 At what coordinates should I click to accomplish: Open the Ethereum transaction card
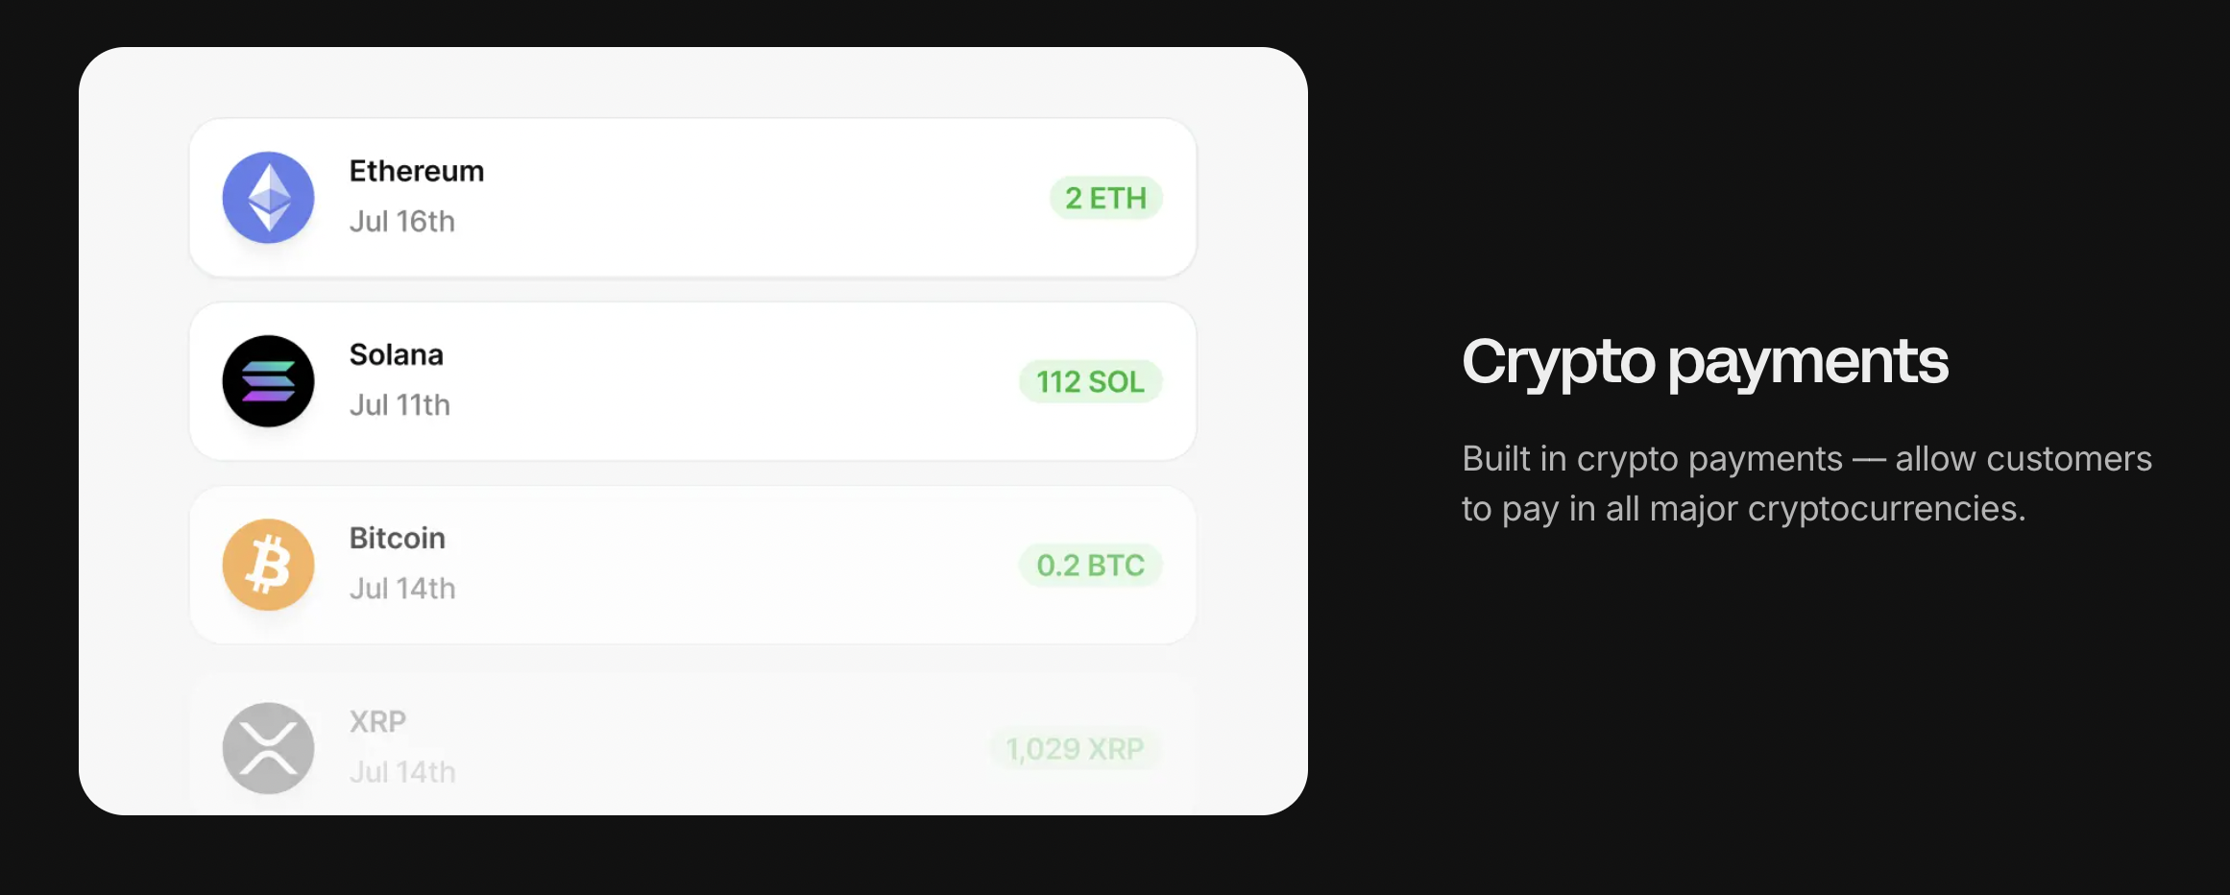(x=693, y=196)
